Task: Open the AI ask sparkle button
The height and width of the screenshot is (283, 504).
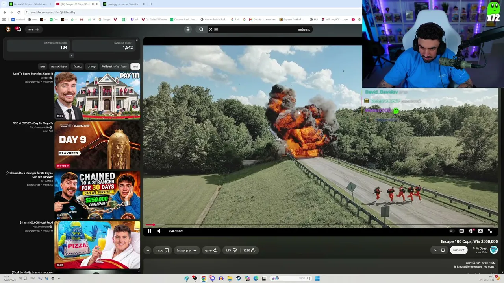Action: 187,250
